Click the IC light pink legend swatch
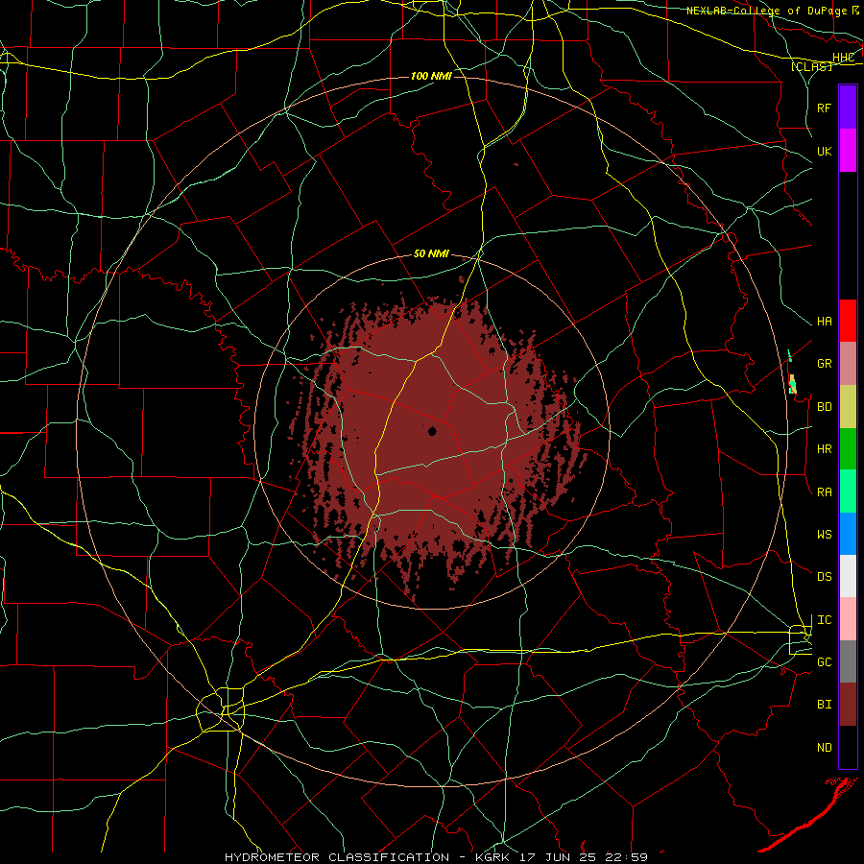Viewport: 864px width, 864px height. pos(848,619)
